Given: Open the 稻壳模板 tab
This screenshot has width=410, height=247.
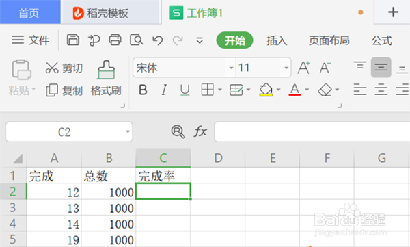Looking at the screenshot, I should (x=111, y=12).
